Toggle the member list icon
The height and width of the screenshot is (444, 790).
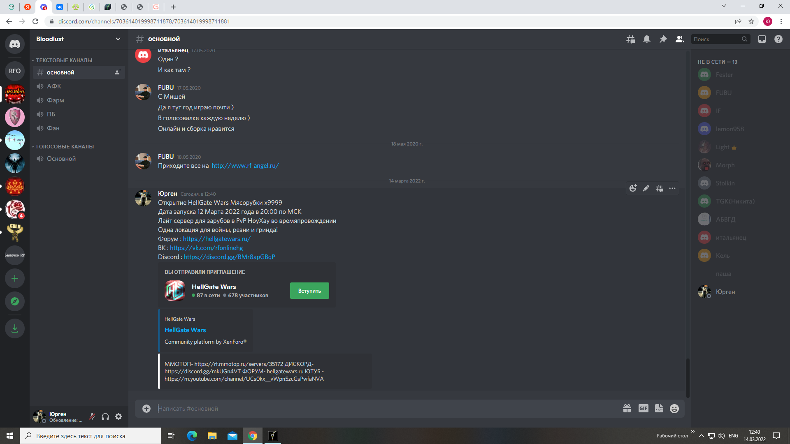(x=680, y=39)
